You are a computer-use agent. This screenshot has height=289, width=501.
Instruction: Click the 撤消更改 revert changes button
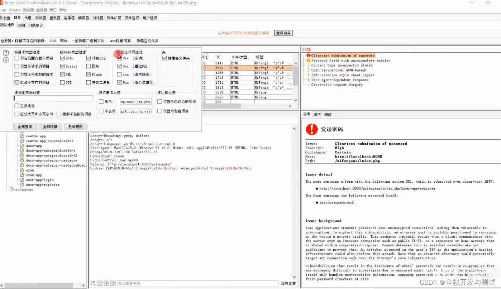click(x=76, y=127)
